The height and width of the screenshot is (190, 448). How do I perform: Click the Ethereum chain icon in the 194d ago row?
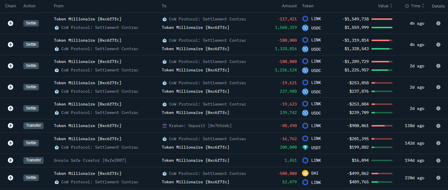click(10, 160)
